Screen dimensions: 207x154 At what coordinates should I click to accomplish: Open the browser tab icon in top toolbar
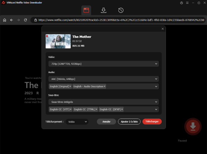click(x=86, y=10)
